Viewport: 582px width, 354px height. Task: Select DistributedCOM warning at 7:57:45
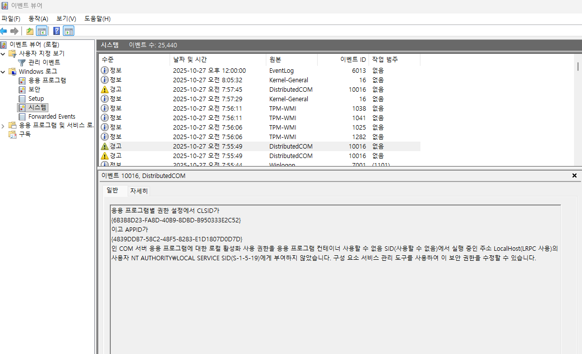[x=260, y=89]
